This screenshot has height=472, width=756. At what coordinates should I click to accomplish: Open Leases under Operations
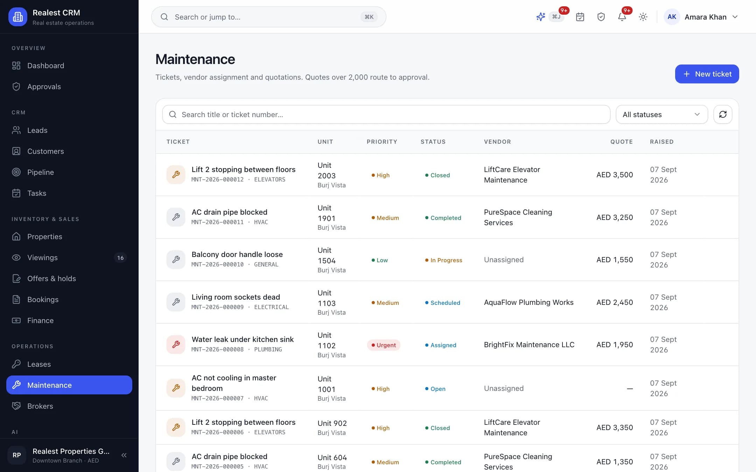tap(69, 364)
